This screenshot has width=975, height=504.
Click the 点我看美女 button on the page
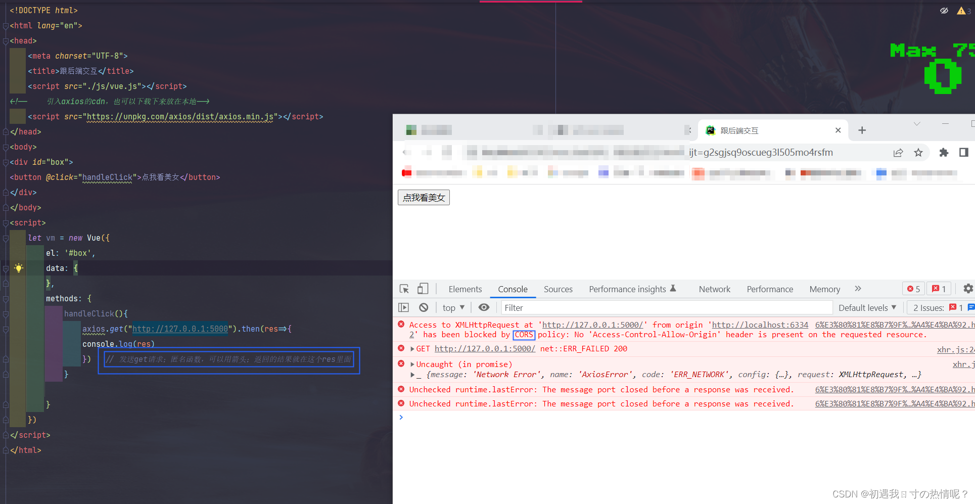[x=424, y=198]
